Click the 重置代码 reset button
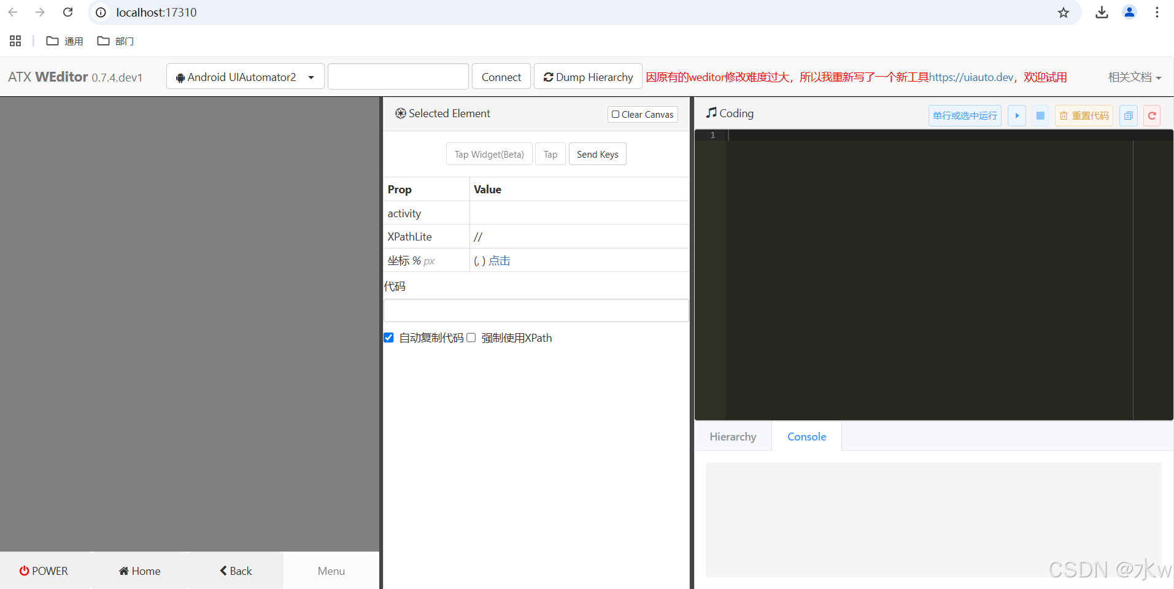The height and width of the screenshot is (589, 1174). tap(1084, 115)
